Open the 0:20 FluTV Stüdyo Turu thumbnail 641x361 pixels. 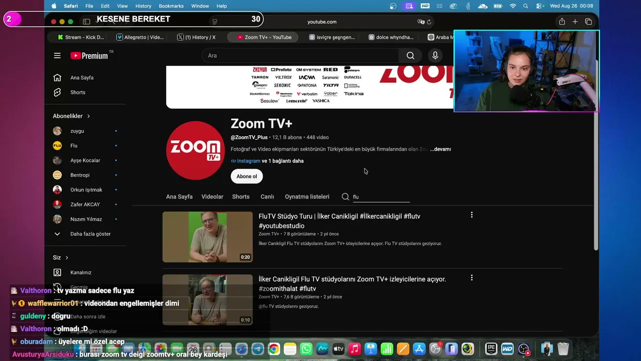[x=208, y=237]
